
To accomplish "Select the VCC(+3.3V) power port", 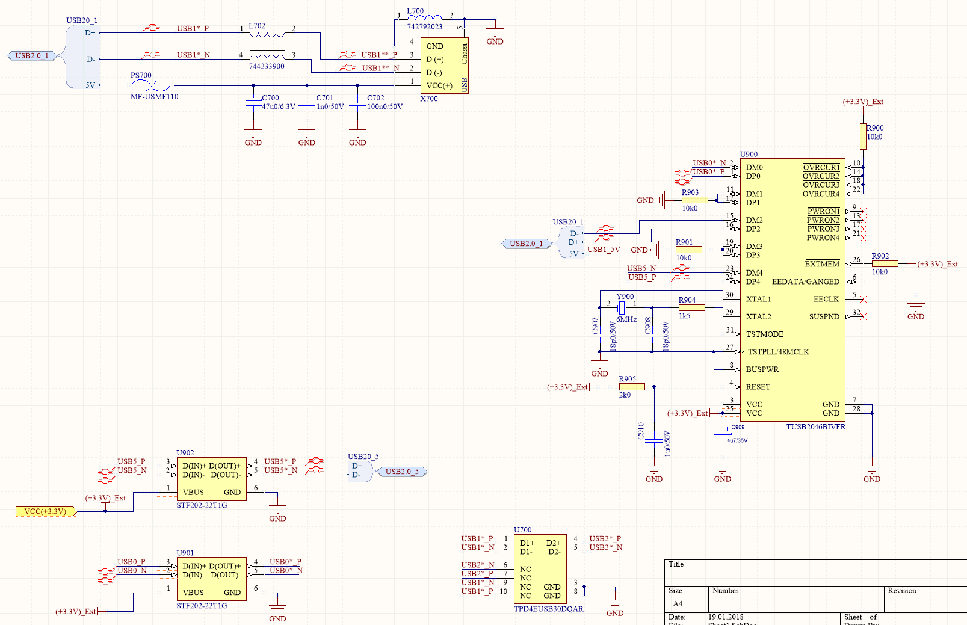I will point(46,511).
